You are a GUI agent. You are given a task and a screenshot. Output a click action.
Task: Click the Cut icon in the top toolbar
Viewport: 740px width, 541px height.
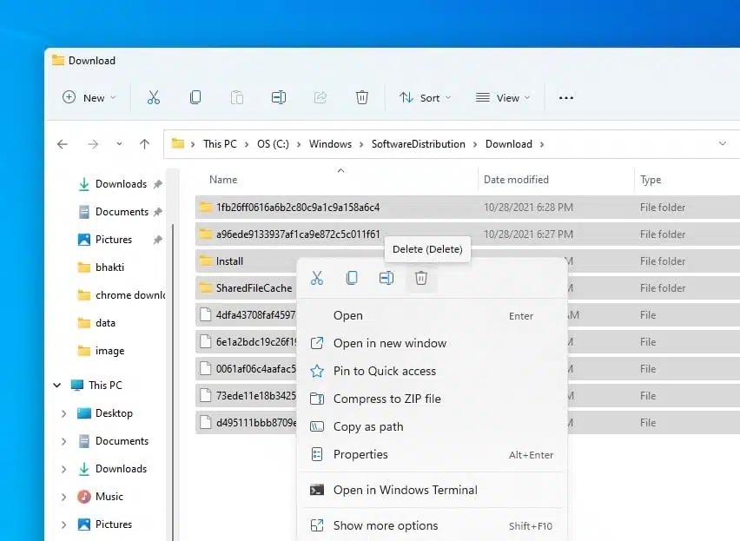click(154, 97)
